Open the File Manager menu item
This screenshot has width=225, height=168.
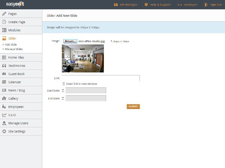[x=126, y=5]
